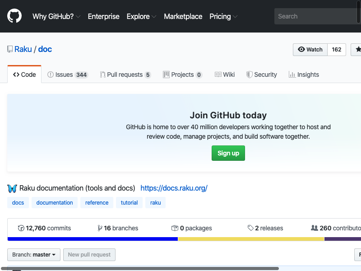Click the packages box icon
This screenshot has height=271, width=361.
pyautogui.click(x=175, y=228)
